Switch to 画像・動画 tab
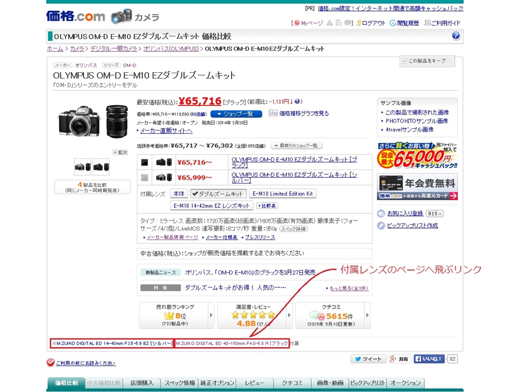Viewport: 517px width, 392px height. pyautogui.click(x=330, y=383)
